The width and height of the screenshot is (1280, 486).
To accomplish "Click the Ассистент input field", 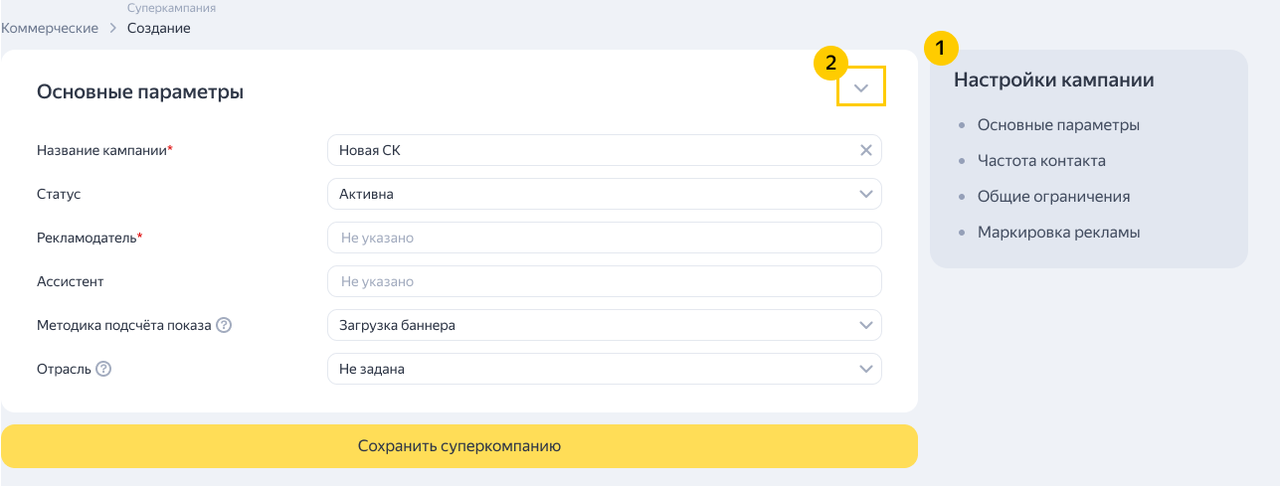I will [x=604, y=281].
